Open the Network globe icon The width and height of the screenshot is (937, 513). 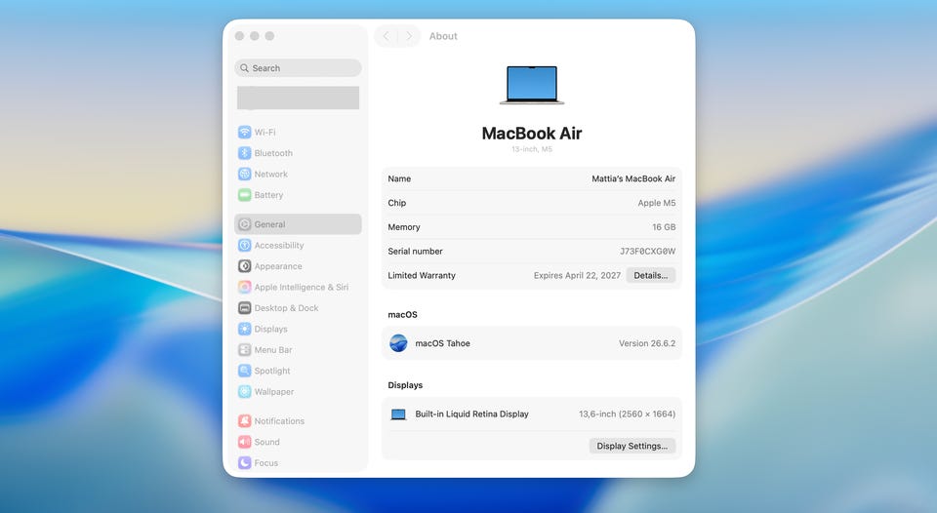[x=244, y=174]
